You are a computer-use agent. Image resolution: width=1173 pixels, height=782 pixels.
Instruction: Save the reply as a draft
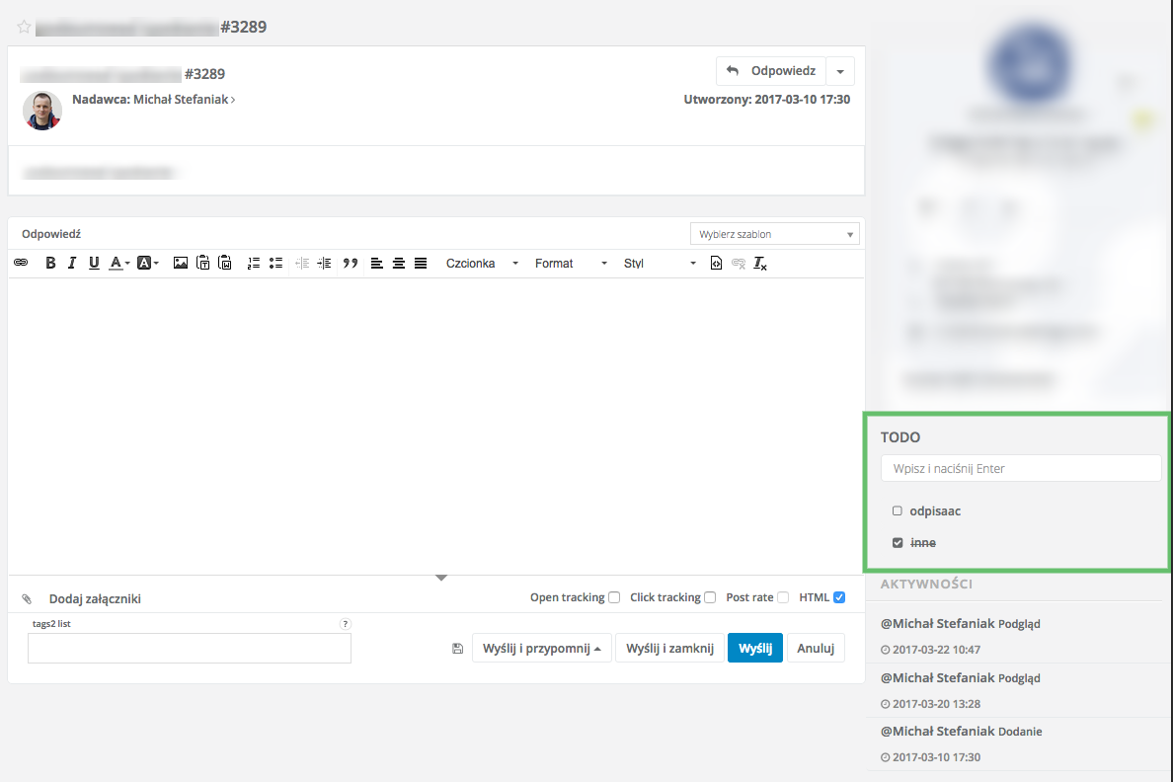pyautogui.click(x=458, y=649)
